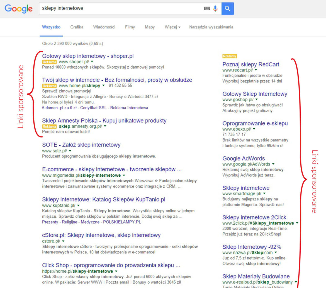
Task: Expand dropdown arrow next to www.home.pl/sklepy
Action: pos(103,86)
